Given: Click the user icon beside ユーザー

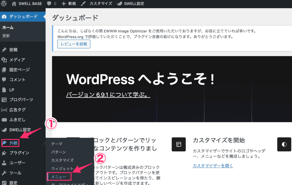Looking at the screenshot, I should (x=4, y=163).
